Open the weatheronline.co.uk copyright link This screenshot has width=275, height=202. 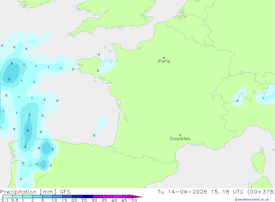[252, 200]
